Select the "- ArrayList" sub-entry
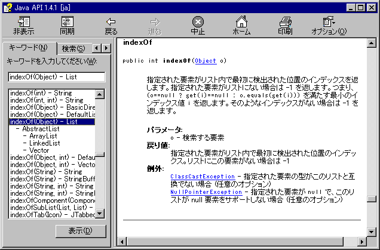The height and width of the screenshot is (250, 380). 40,136
